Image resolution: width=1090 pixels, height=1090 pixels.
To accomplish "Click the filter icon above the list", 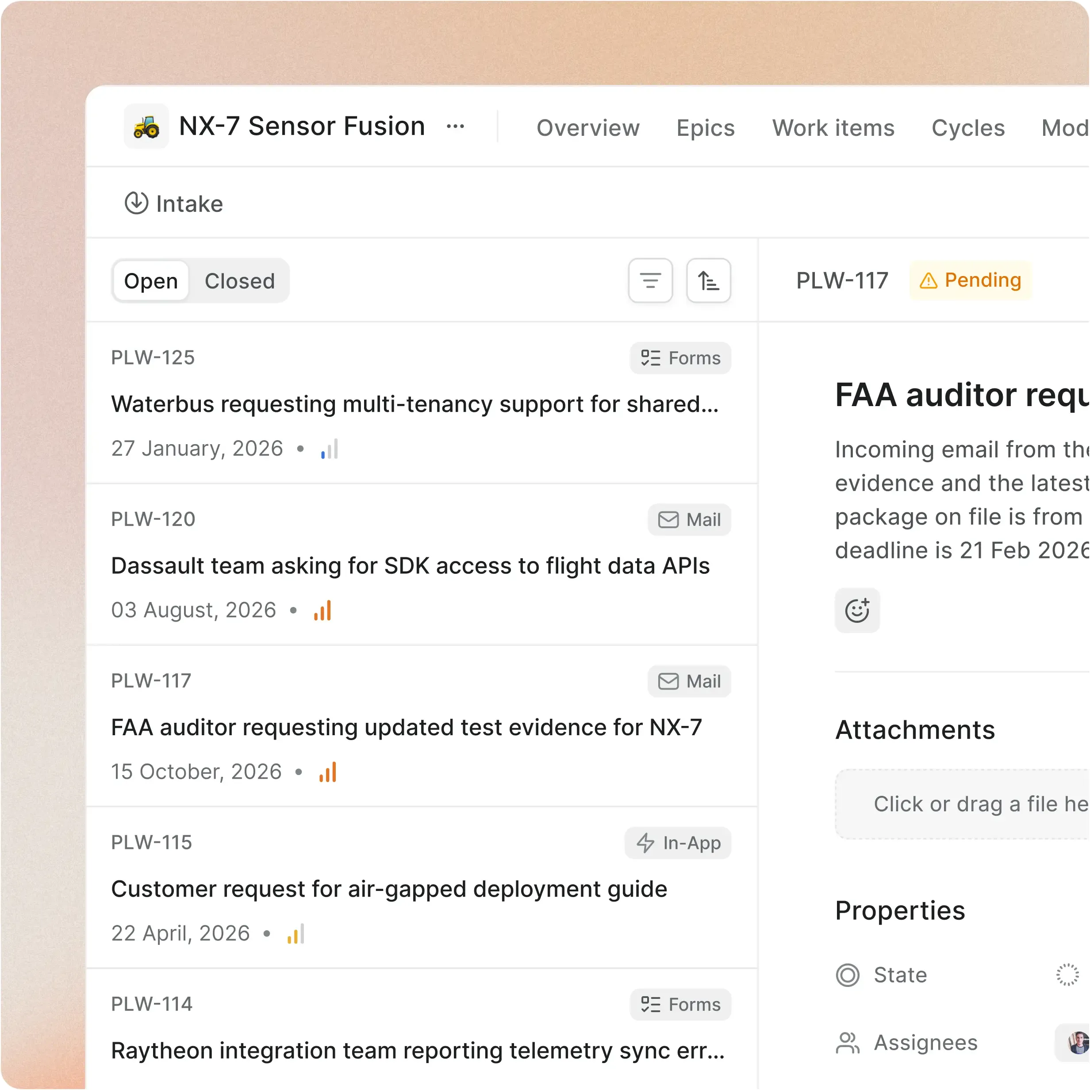I will tap(650, 280).
